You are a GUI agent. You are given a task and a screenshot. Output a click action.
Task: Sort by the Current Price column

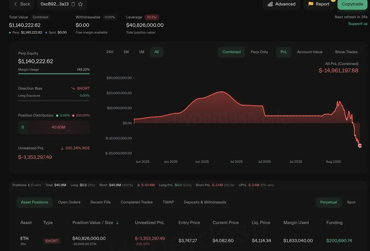tap(226, 223)
